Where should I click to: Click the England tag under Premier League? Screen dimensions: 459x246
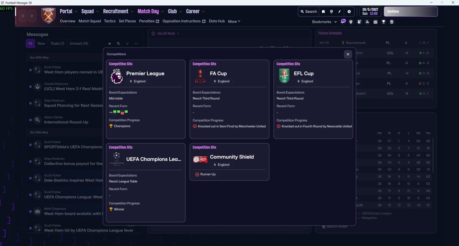click(x=137, y=81)
